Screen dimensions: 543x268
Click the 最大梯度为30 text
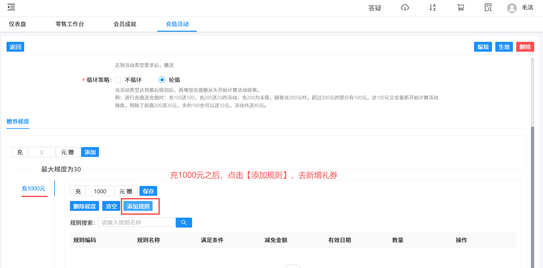61,169
